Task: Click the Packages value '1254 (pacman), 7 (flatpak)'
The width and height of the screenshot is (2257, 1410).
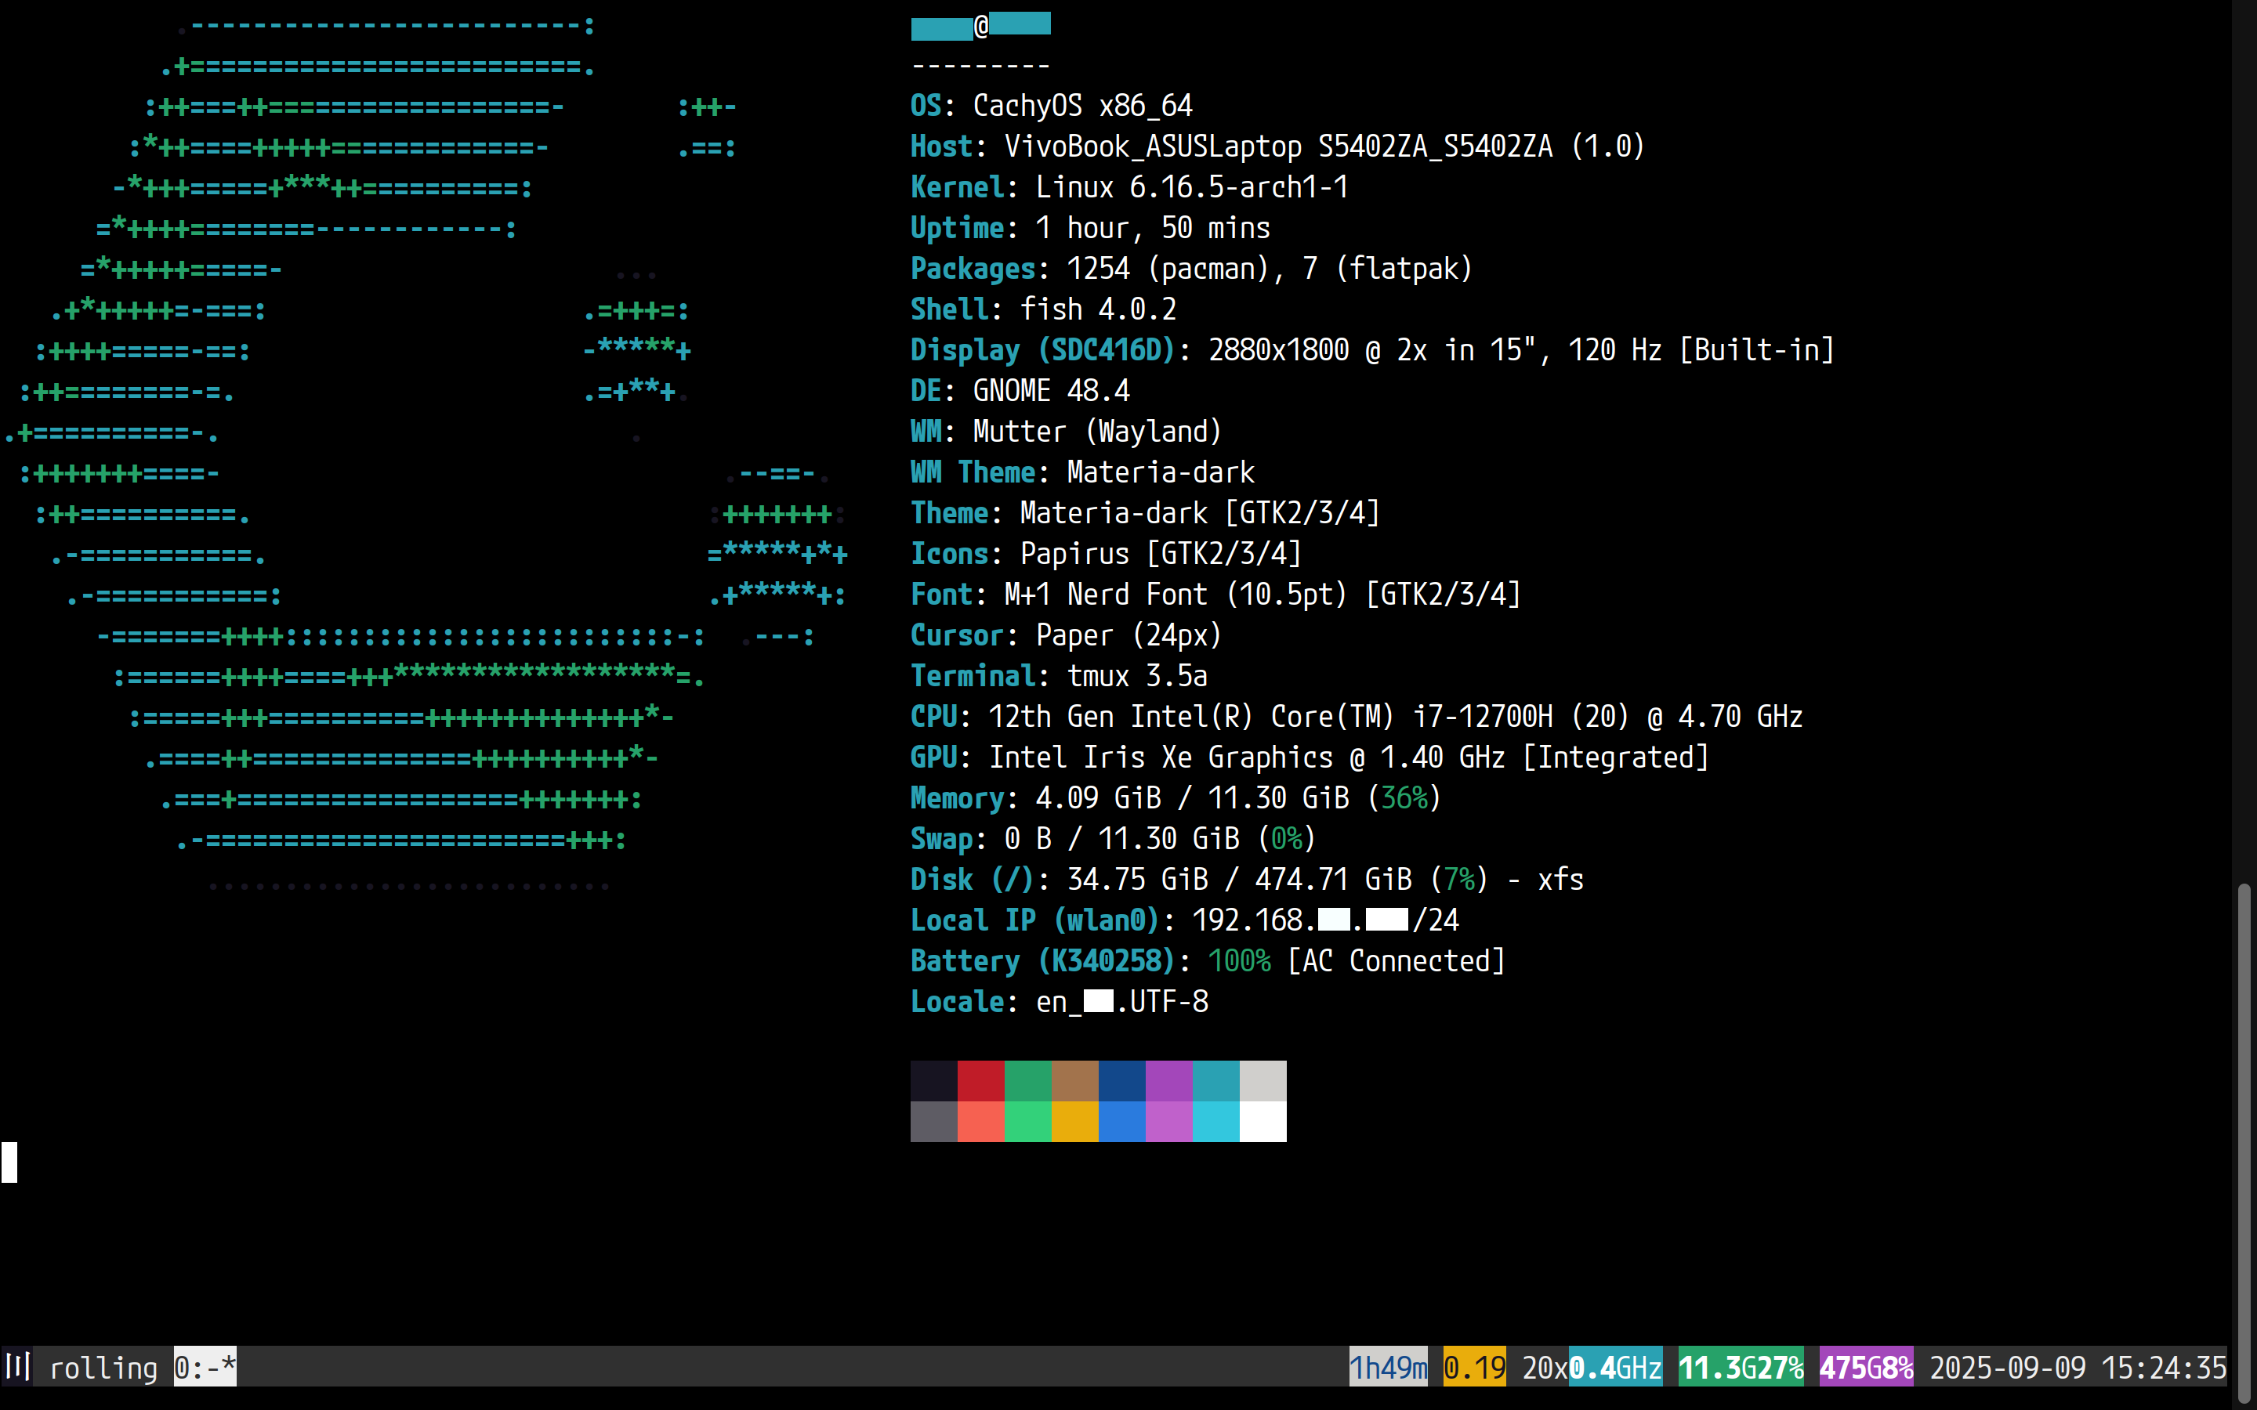Action: (x=1270, y=269)
